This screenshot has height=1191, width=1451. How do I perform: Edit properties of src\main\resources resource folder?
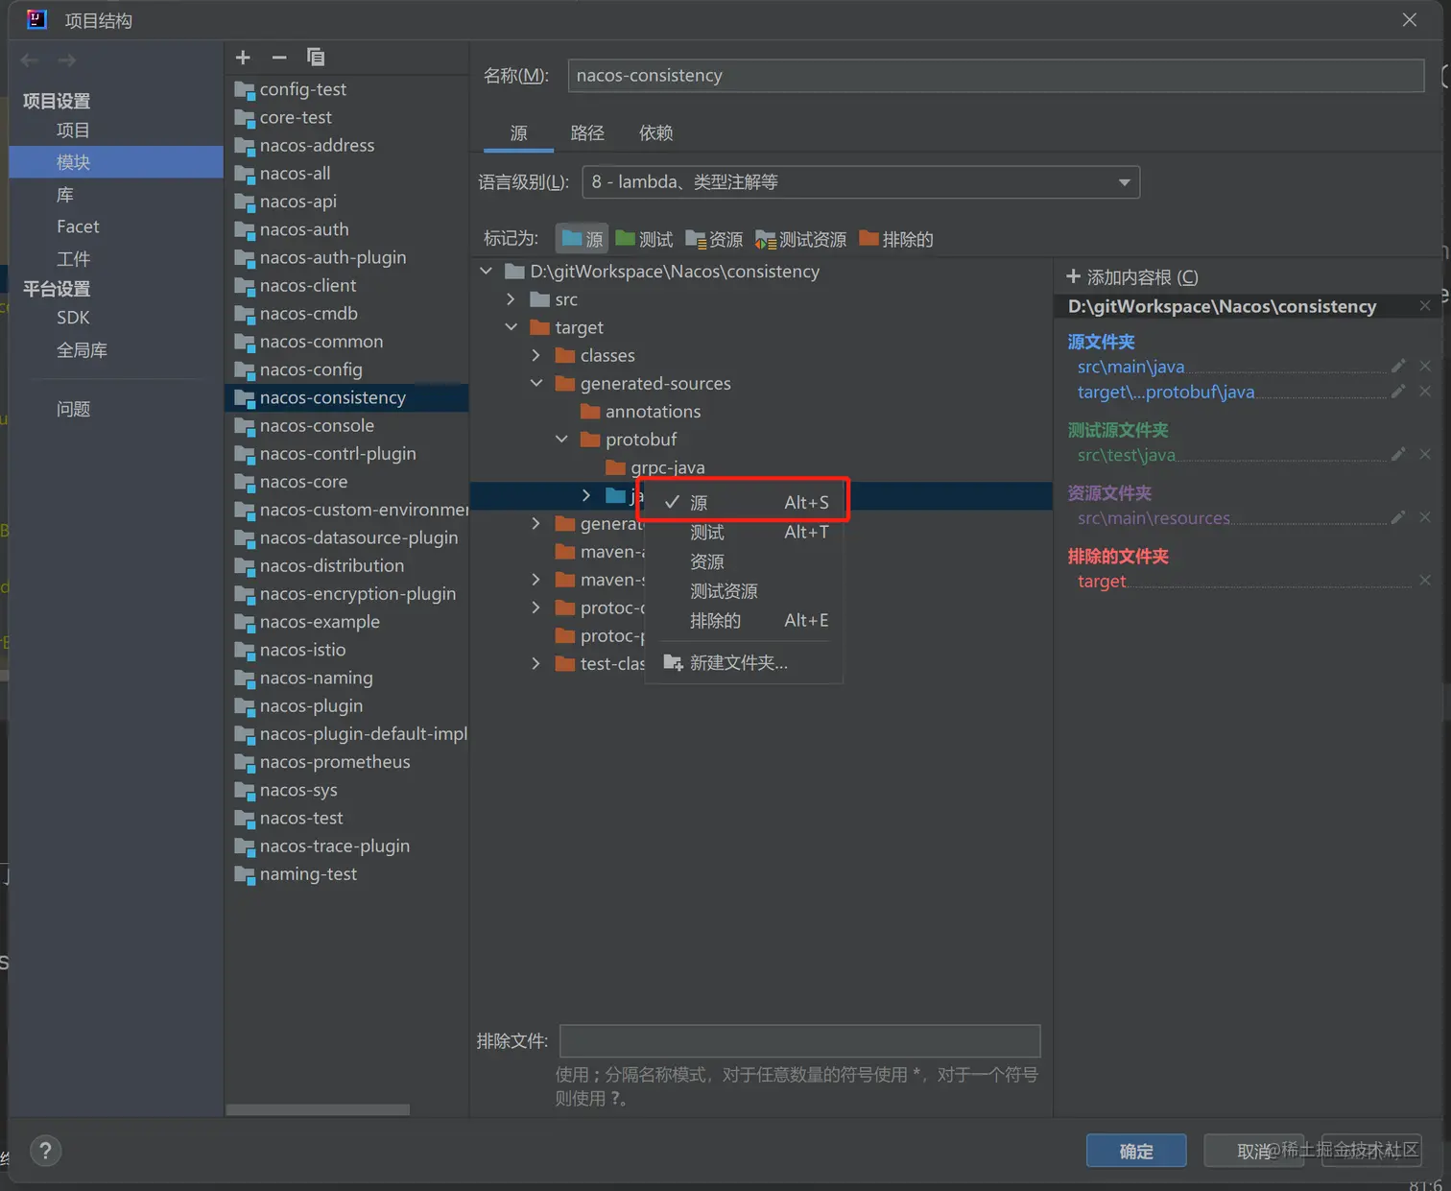pyautogui.click(x=1398, y=518)
